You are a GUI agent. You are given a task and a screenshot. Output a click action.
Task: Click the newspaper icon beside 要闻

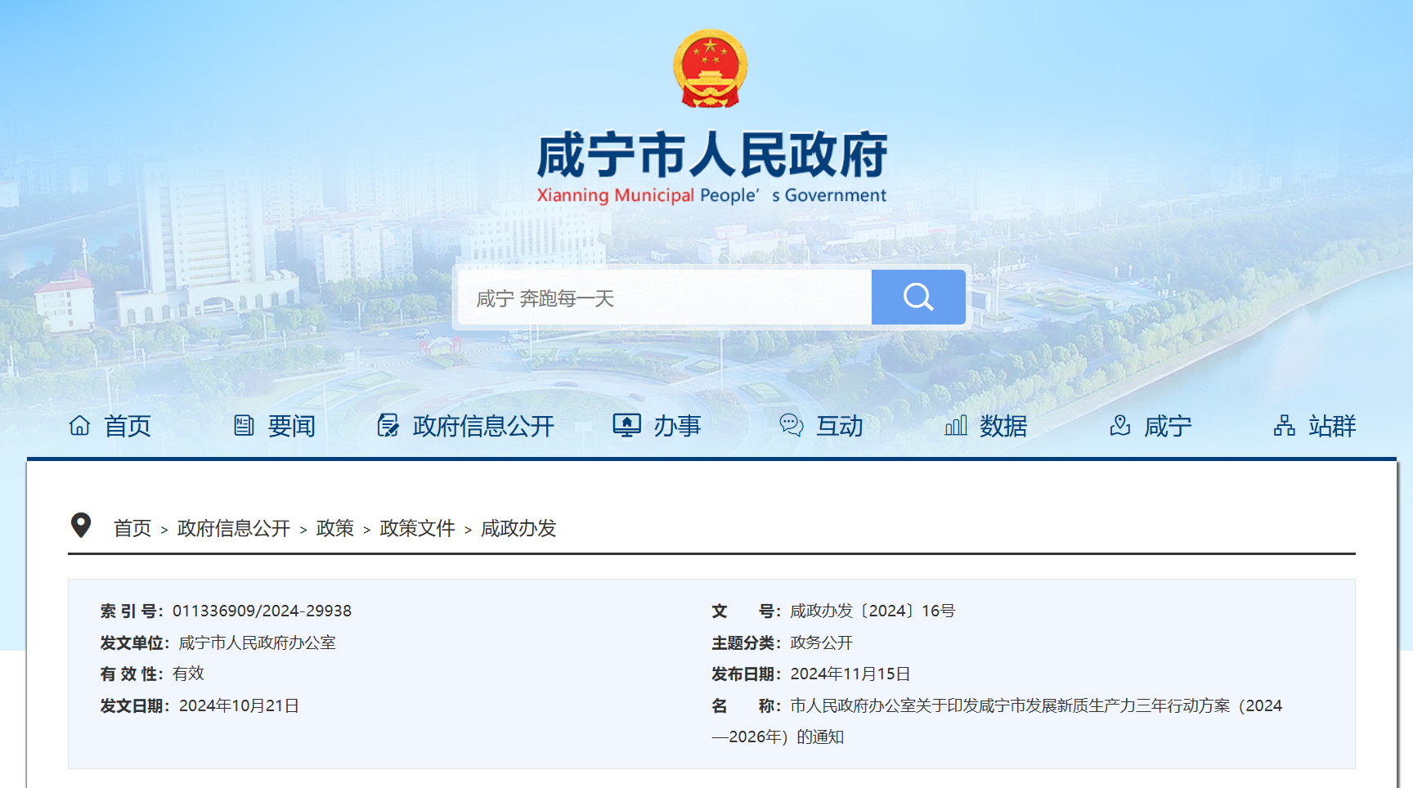[244, 425]
